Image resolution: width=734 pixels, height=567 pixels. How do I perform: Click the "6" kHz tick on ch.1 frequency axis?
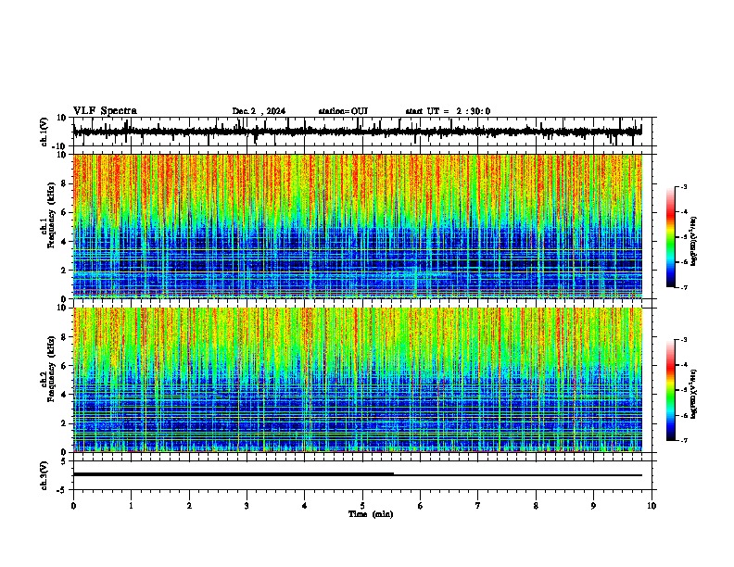[x=64, y=212]
